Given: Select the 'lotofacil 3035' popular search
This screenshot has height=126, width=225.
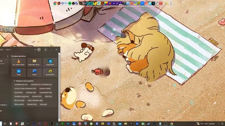Looking at the screenshot, I should click(x=37, y=97).
